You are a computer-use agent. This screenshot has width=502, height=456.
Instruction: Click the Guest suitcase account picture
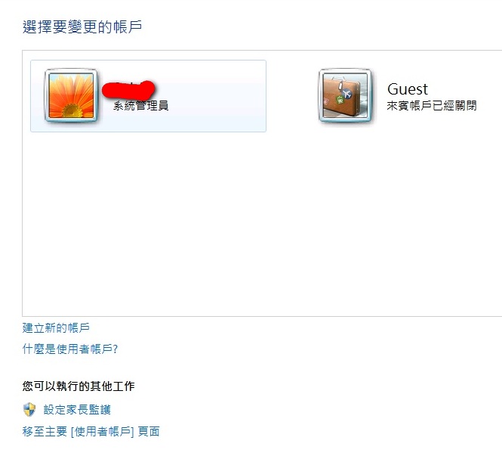(346, 95)
